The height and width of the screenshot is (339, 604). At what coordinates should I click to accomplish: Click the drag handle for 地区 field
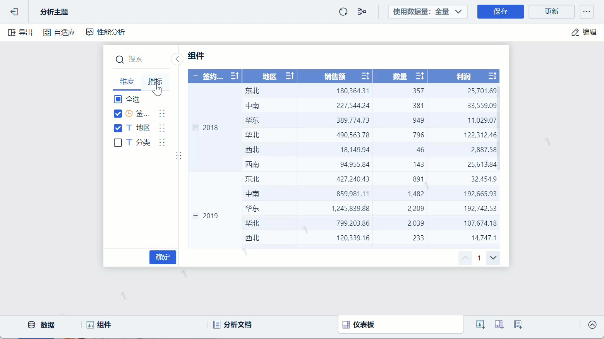point(162,128)
